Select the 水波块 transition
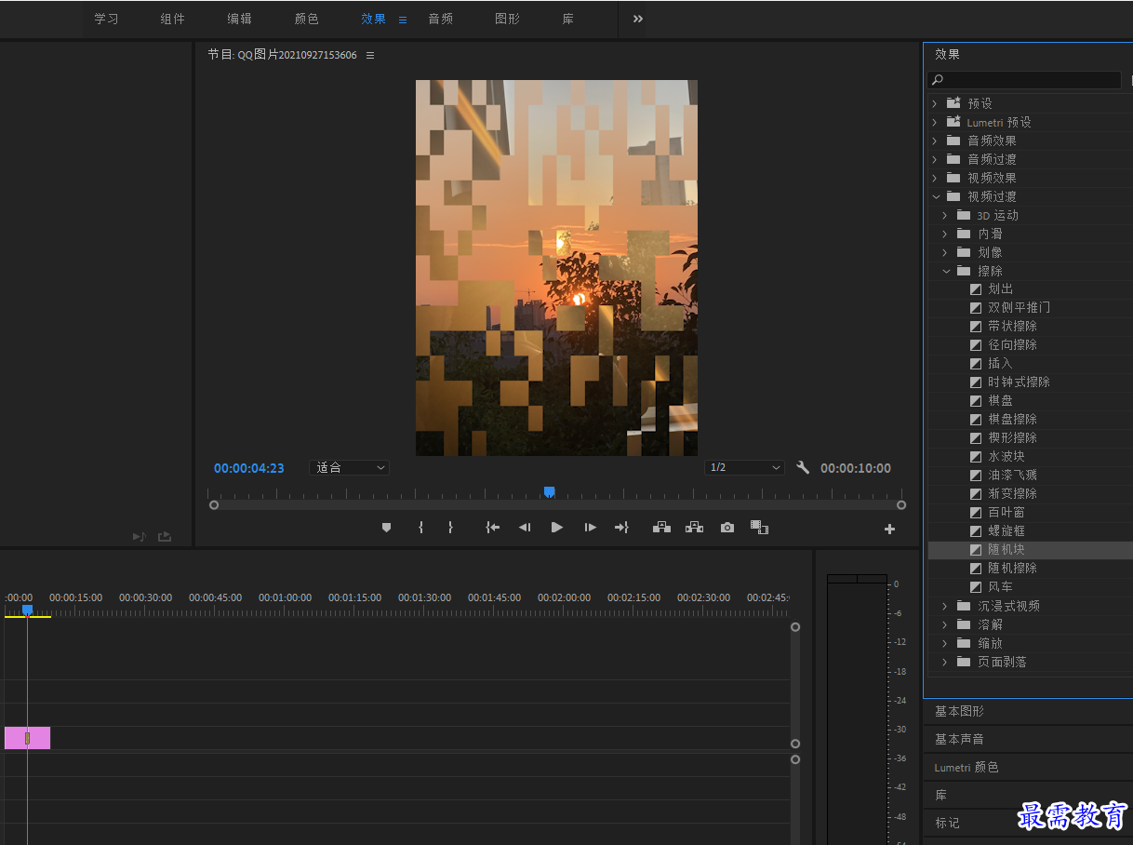1133x845 pixels. [1006, 456]
